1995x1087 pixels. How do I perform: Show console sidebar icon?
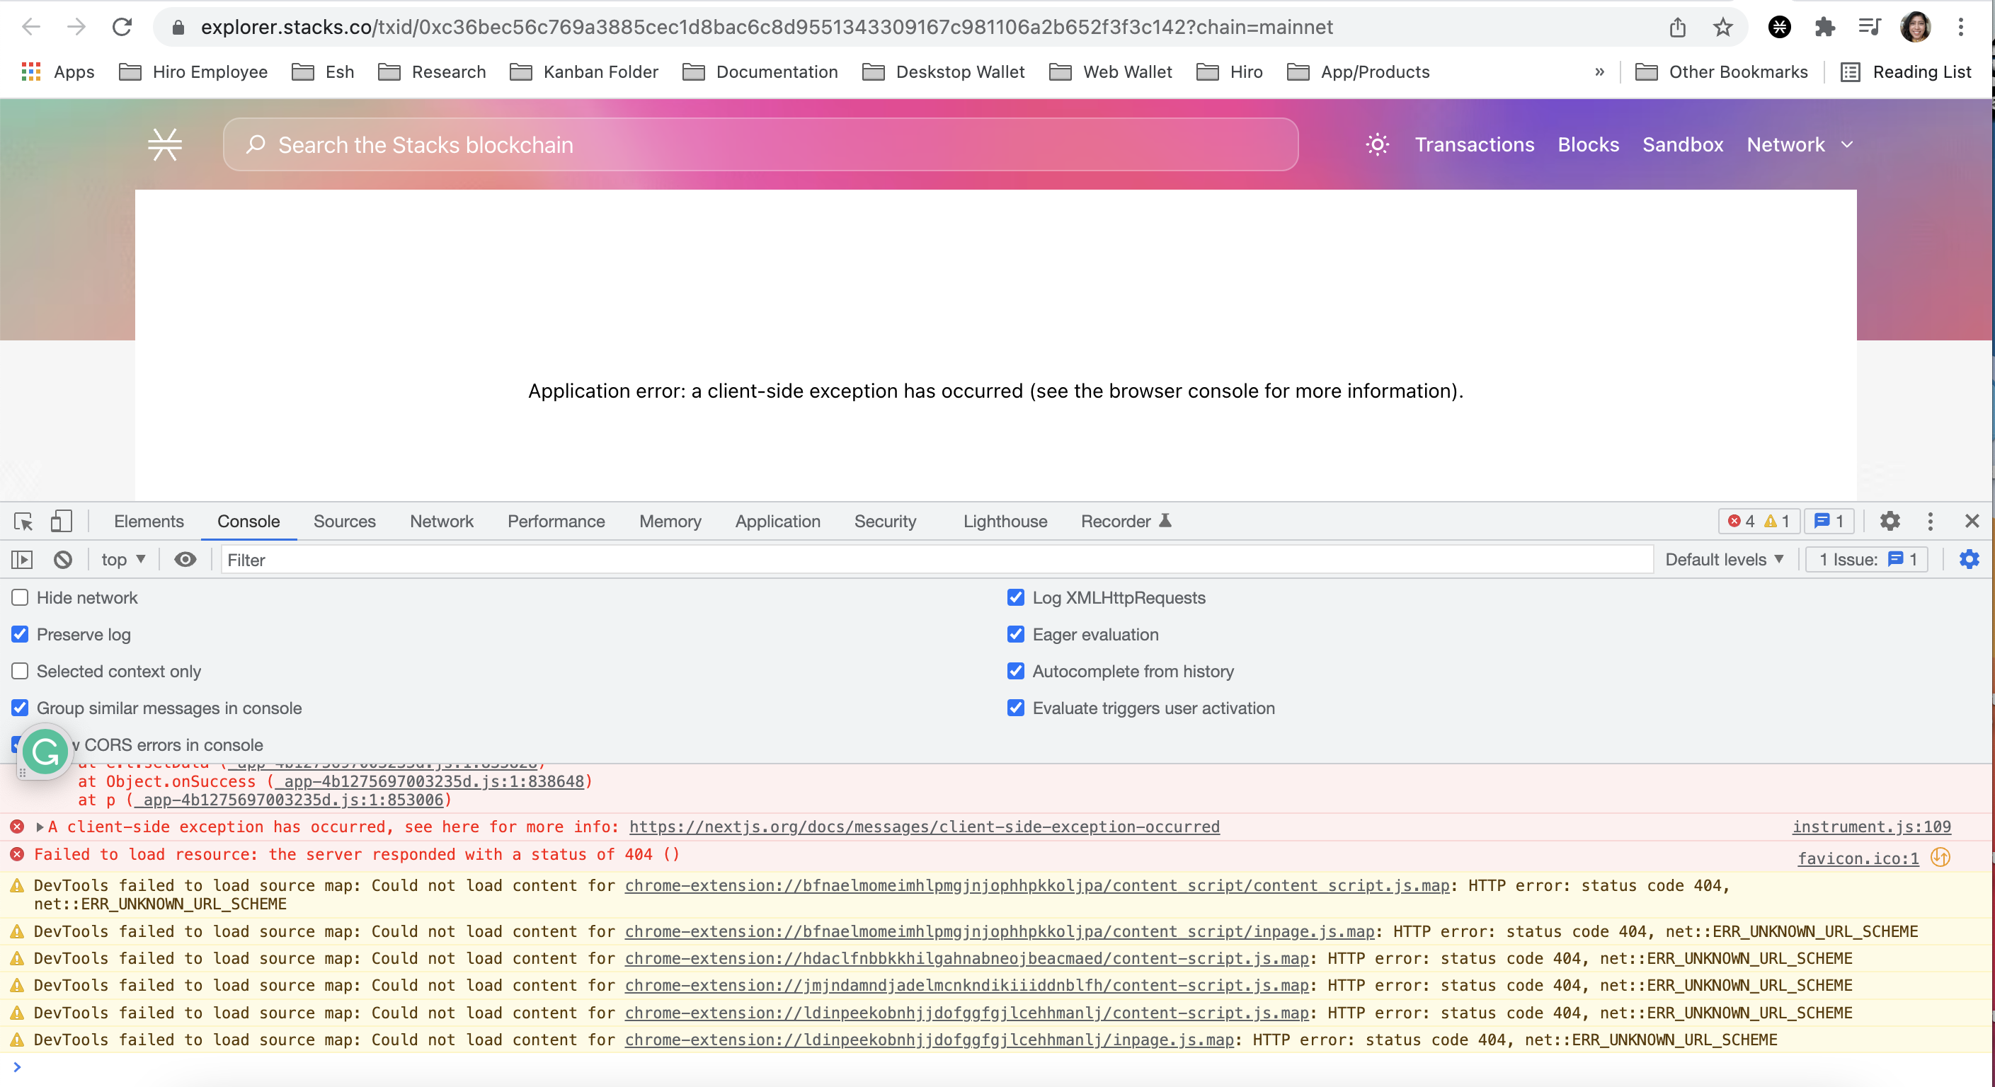point(23,559)
